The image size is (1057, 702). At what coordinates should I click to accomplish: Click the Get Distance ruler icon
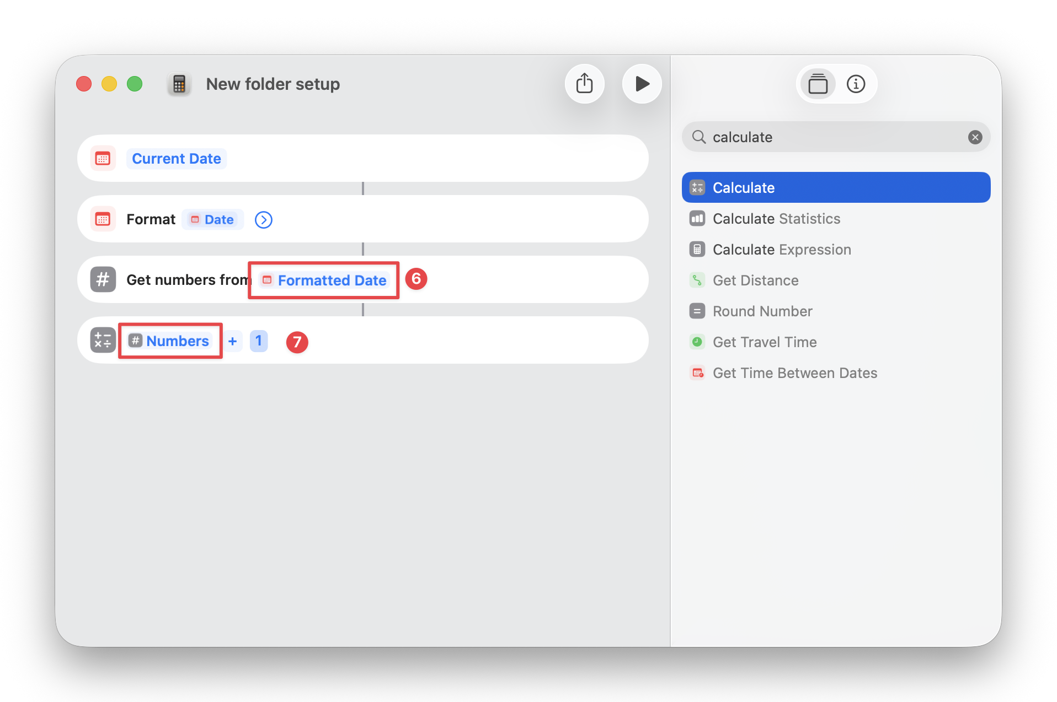[x=697, y=280]
